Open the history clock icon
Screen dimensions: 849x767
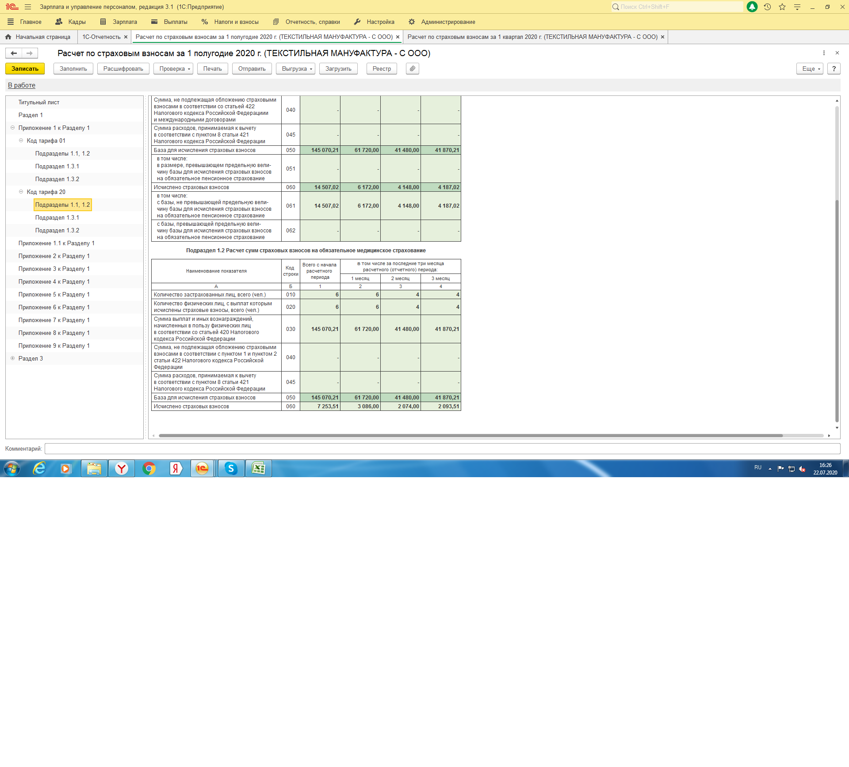(767, 7)
